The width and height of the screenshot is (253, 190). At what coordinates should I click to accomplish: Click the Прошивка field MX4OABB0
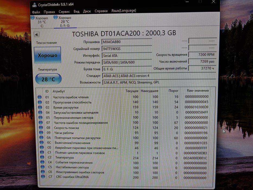click(127, 42)
